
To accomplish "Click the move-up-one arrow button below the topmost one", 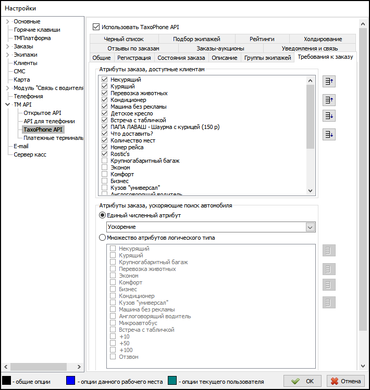I will click(x=329, y=99).
